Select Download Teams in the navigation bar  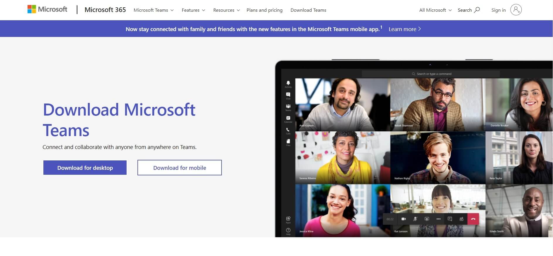pos(308,10)
